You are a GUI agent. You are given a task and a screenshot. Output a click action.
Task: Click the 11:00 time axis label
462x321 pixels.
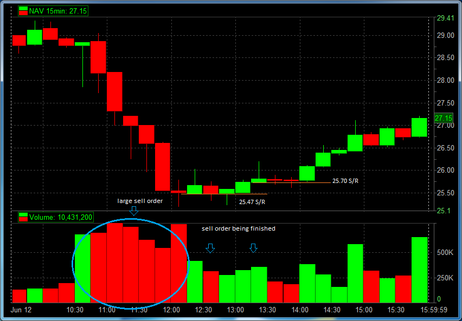107,310
